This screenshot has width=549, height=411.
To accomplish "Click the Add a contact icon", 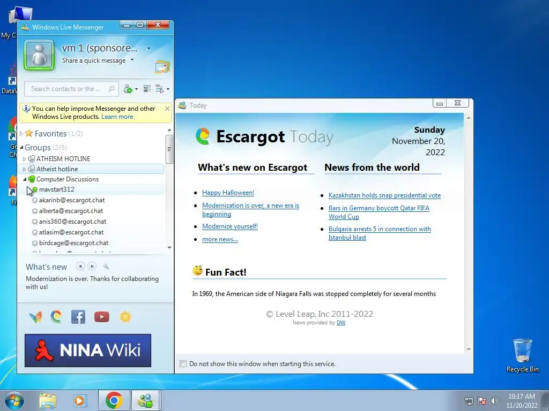I will pyautogui.click(x=128, y=89).
